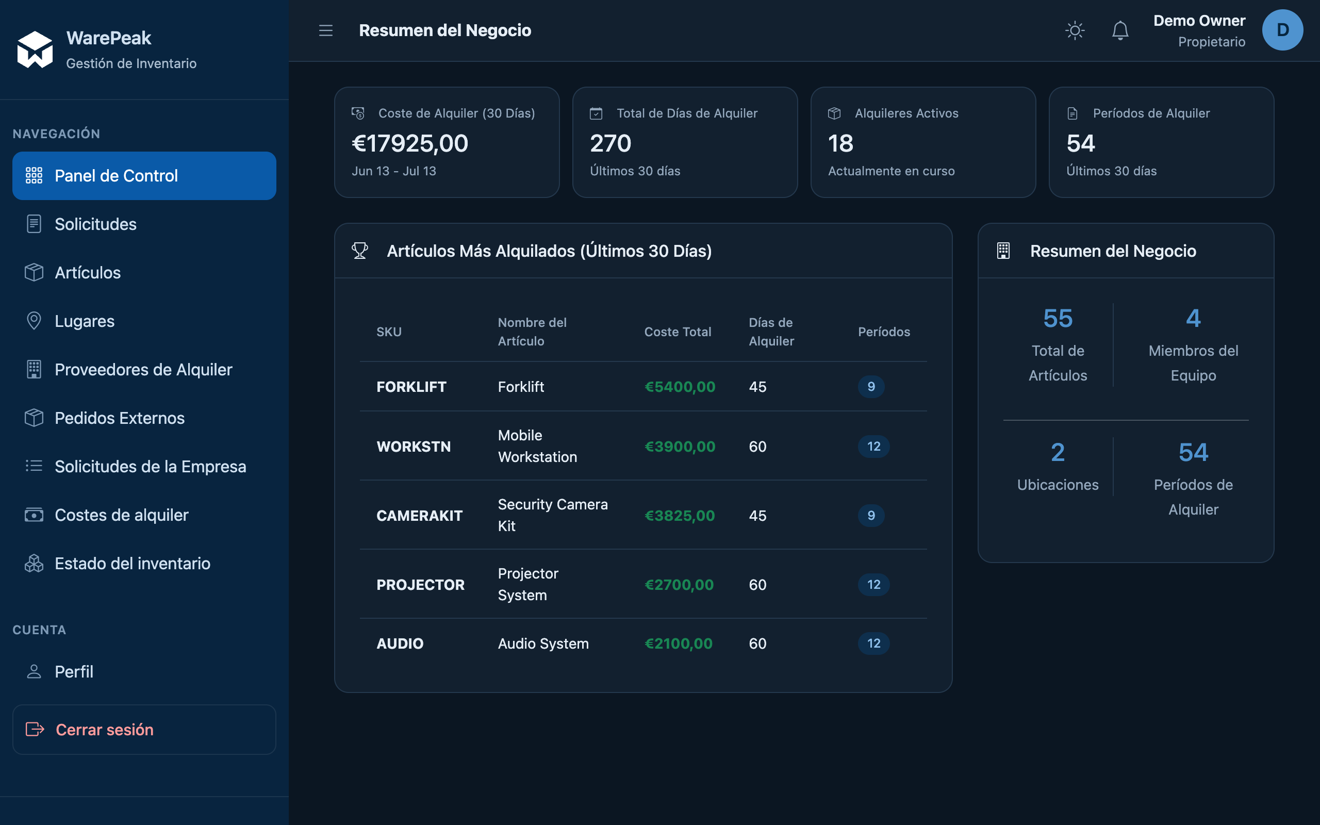Viewport: 1320px width, 825px height.
Task: Open Perfil account page
Action: pyautogui.click(x=144, y=672)
